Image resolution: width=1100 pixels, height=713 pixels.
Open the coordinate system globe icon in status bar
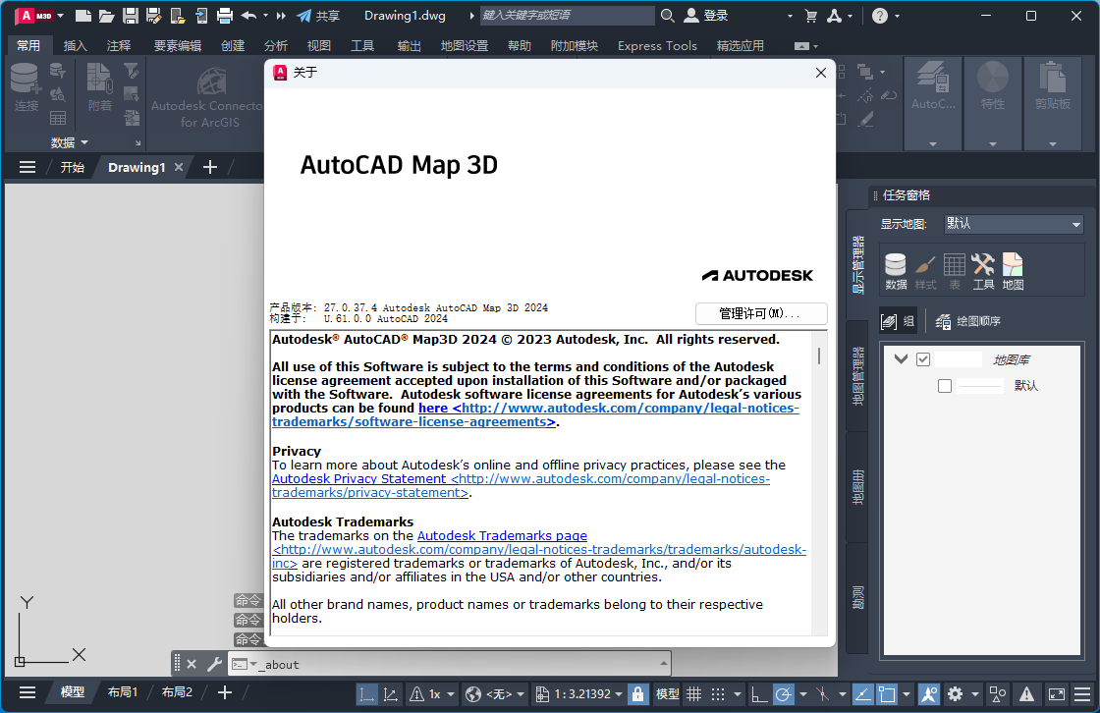click(473, 694)
